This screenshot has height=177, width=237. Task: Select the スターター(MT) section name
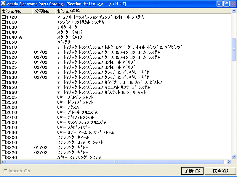tap(70, 32)
